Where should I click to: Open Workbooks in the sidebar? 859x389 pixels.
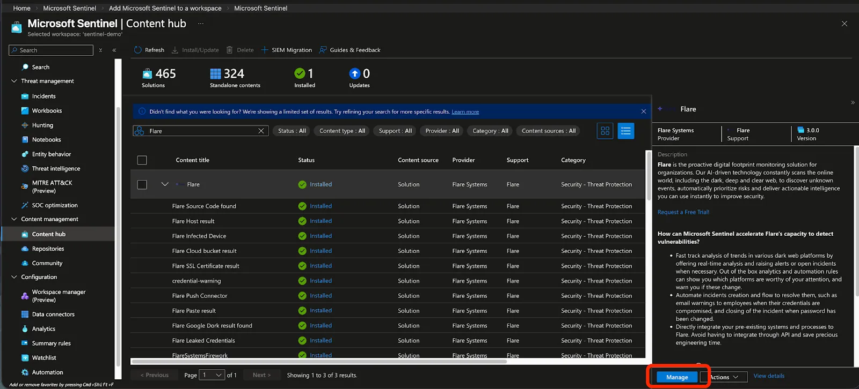(x=47, y=111)
